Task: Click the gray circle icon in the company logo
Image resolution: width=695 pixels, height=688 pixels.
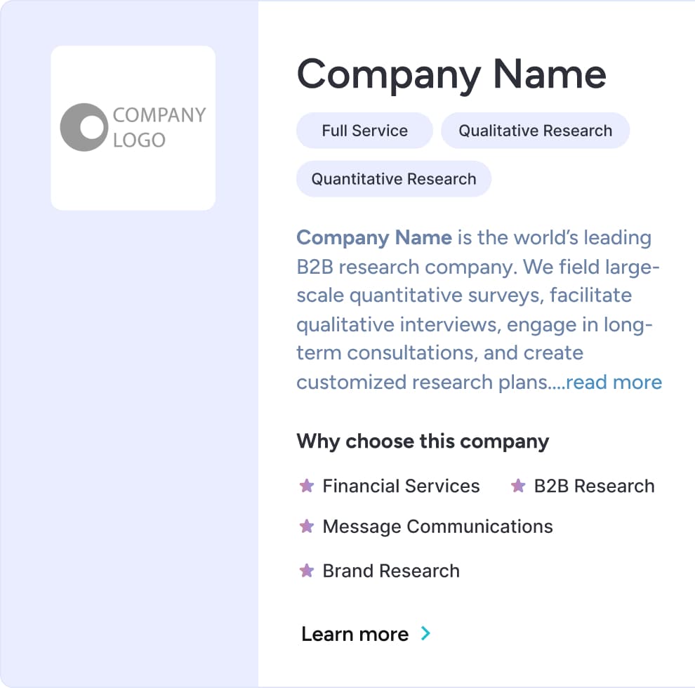Action: (84, 127)
